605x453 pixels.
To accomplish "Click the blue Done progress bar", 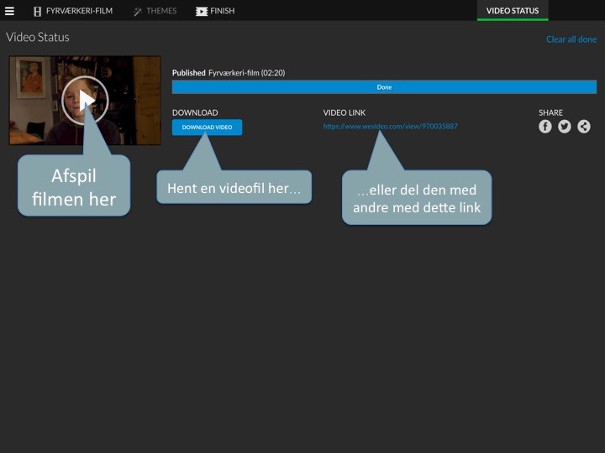I will coord(384,87).
